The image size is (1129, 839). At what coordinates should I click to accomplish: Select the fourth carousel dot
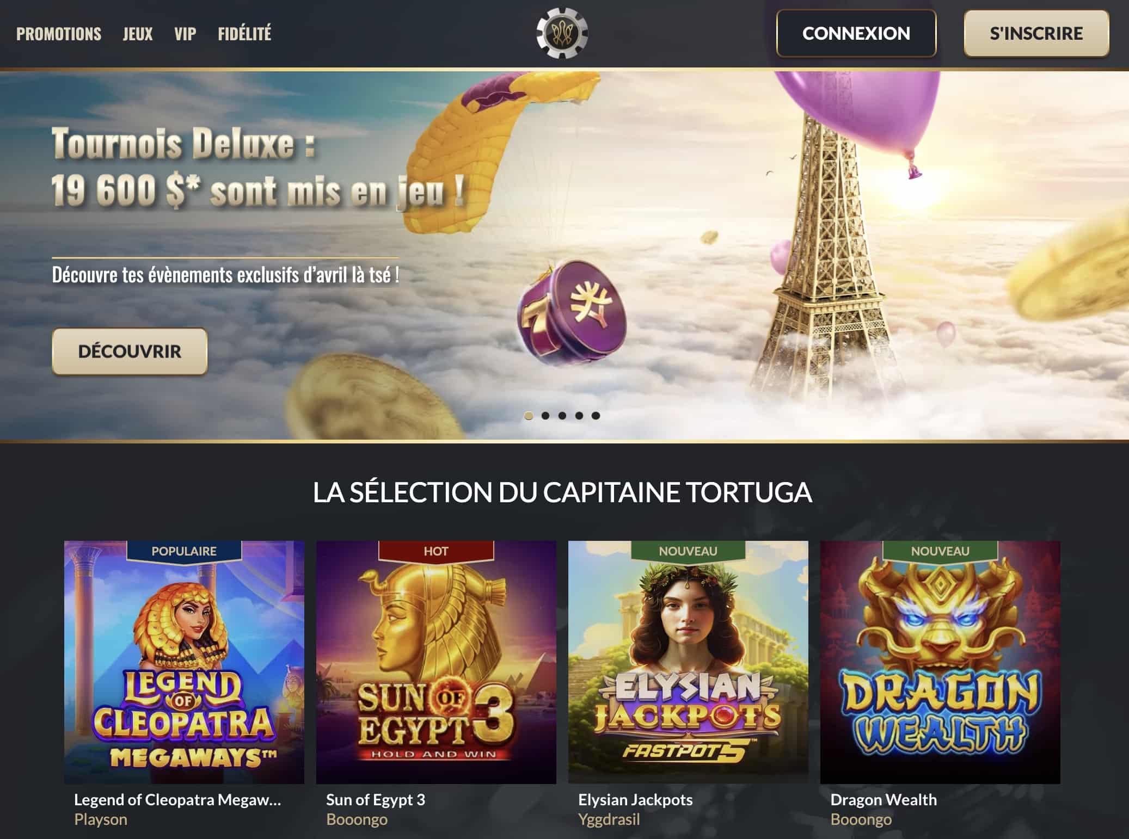click(579, 416)
